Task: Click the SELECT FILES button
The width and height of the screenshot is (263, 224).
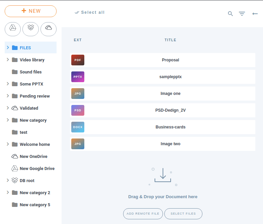Action: coord(183,214)
